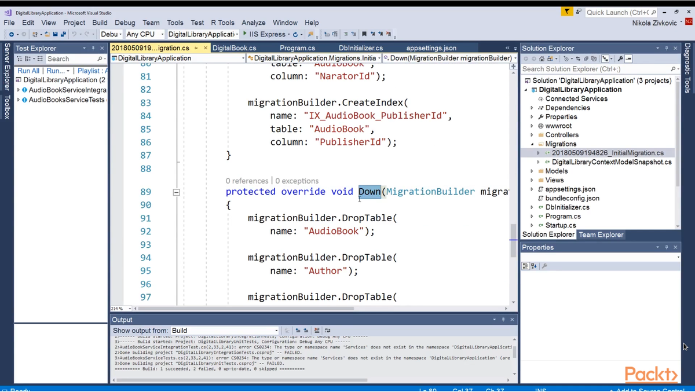Click the Save toolbar icon
The height and width of the screenshot is (392, 695).
[x=55, y=34]
